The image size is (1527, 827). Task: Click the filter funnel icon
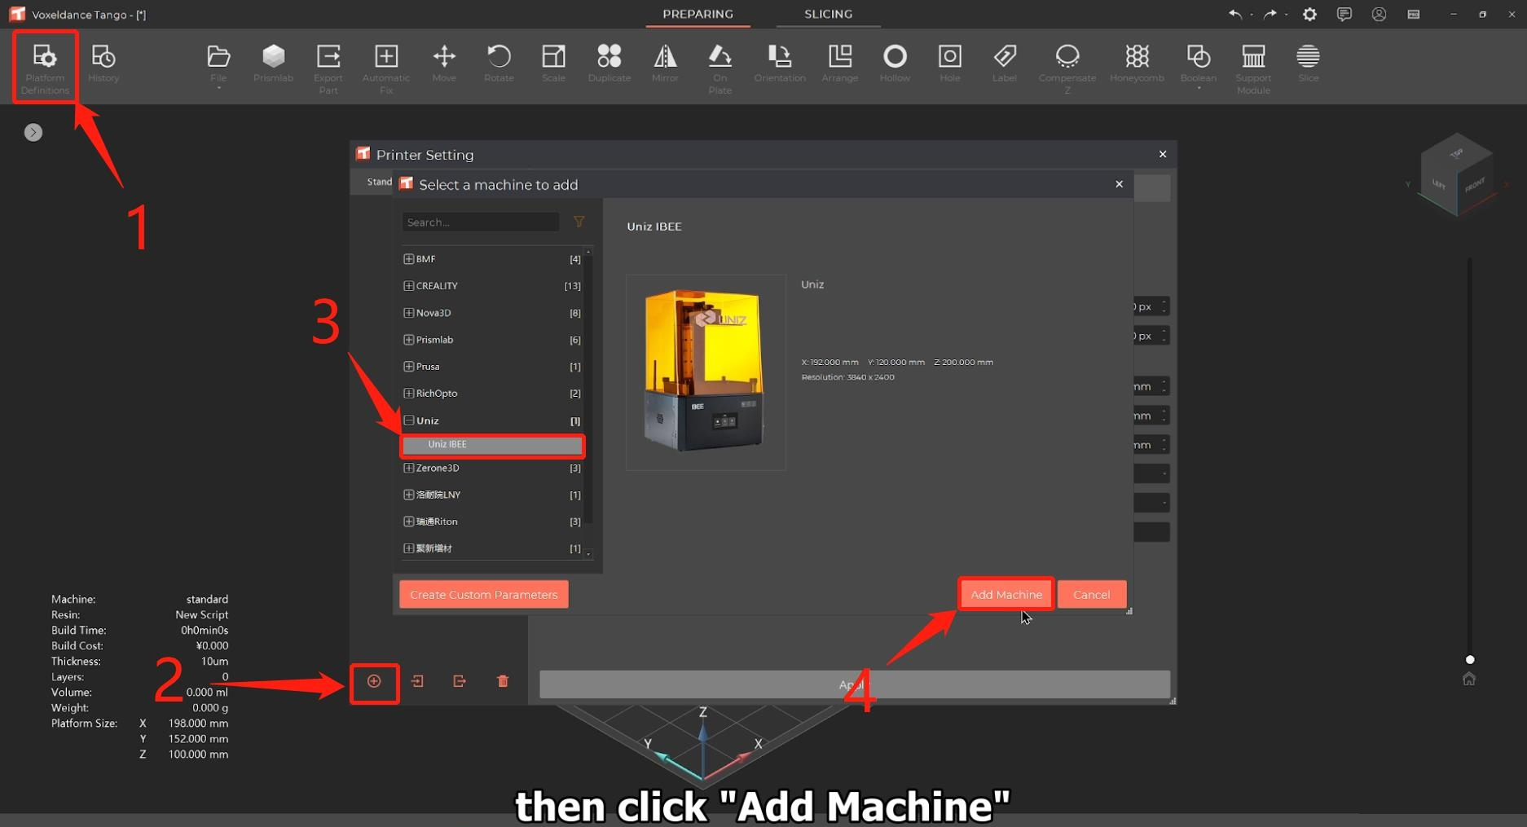pyautogui.click(x=579, y=222)
